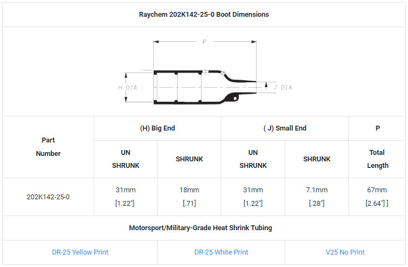
Task: Follow the V25 No Print link
Action: pos(345,252)
